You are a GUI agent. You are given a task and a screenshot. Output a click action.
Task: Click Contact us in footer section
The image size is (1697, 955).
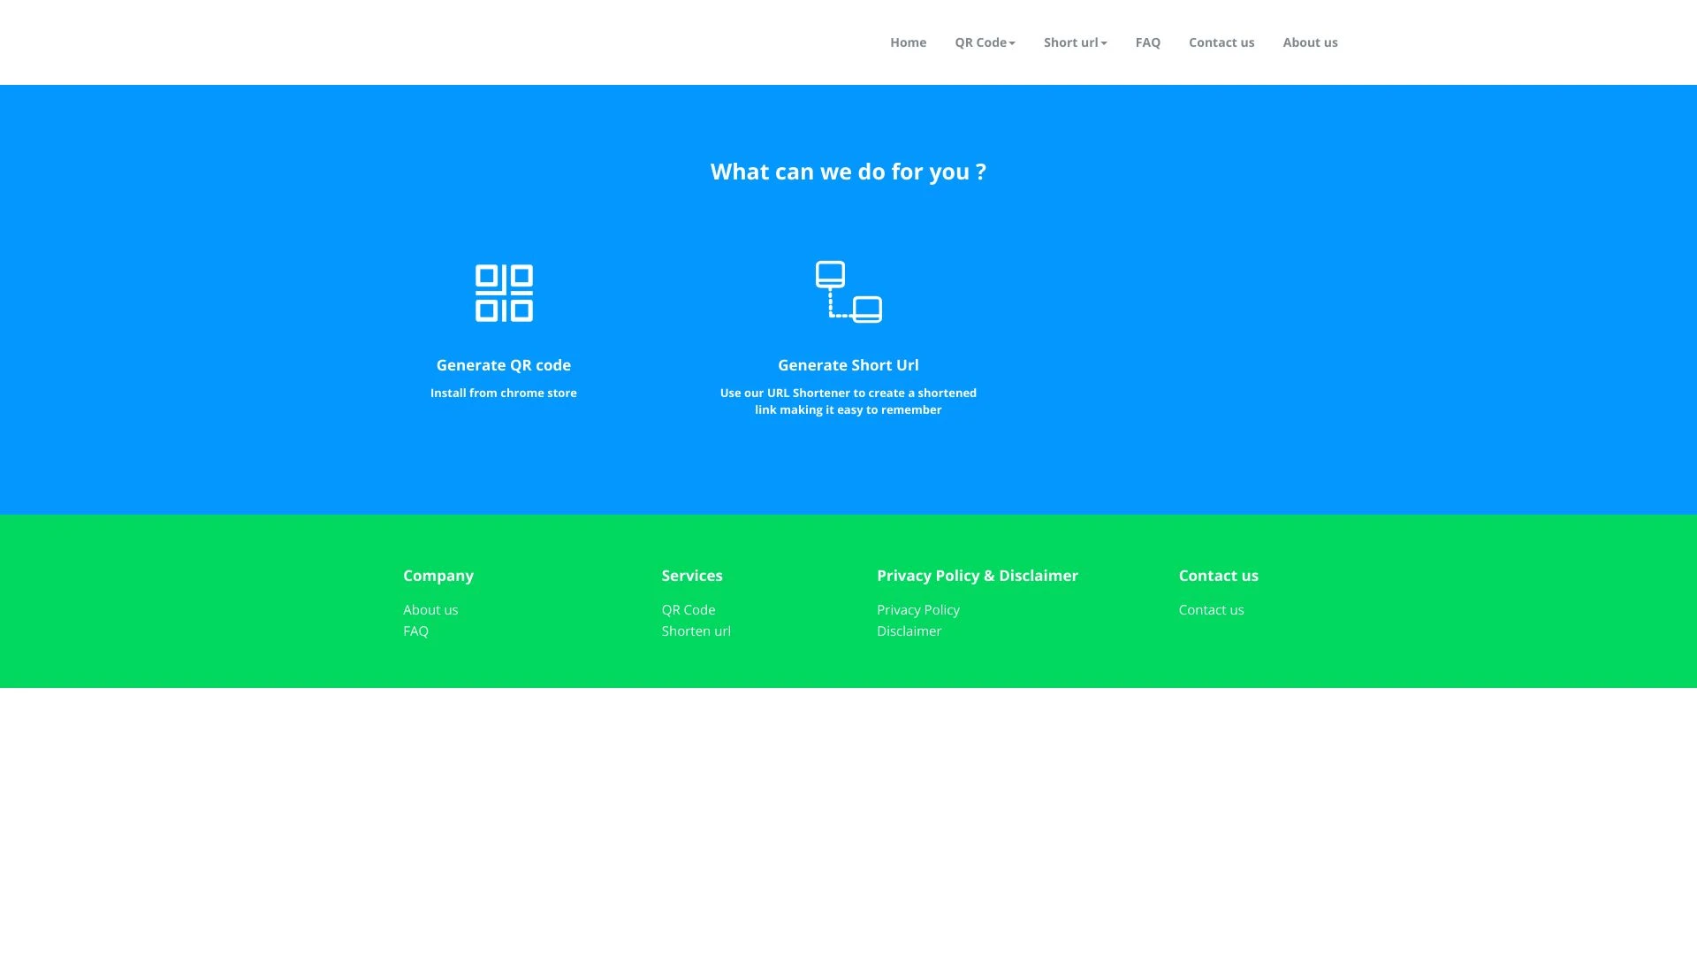pyautogui.click(x=1211, y=609)
